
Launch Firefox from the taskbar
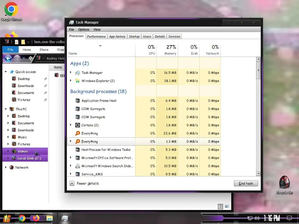click(36, 218)
